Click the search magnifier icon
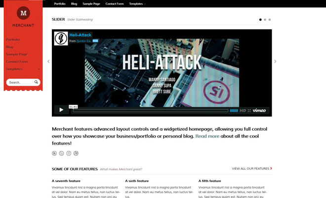This screenshot has width=326, height=198. coord(38,82)
